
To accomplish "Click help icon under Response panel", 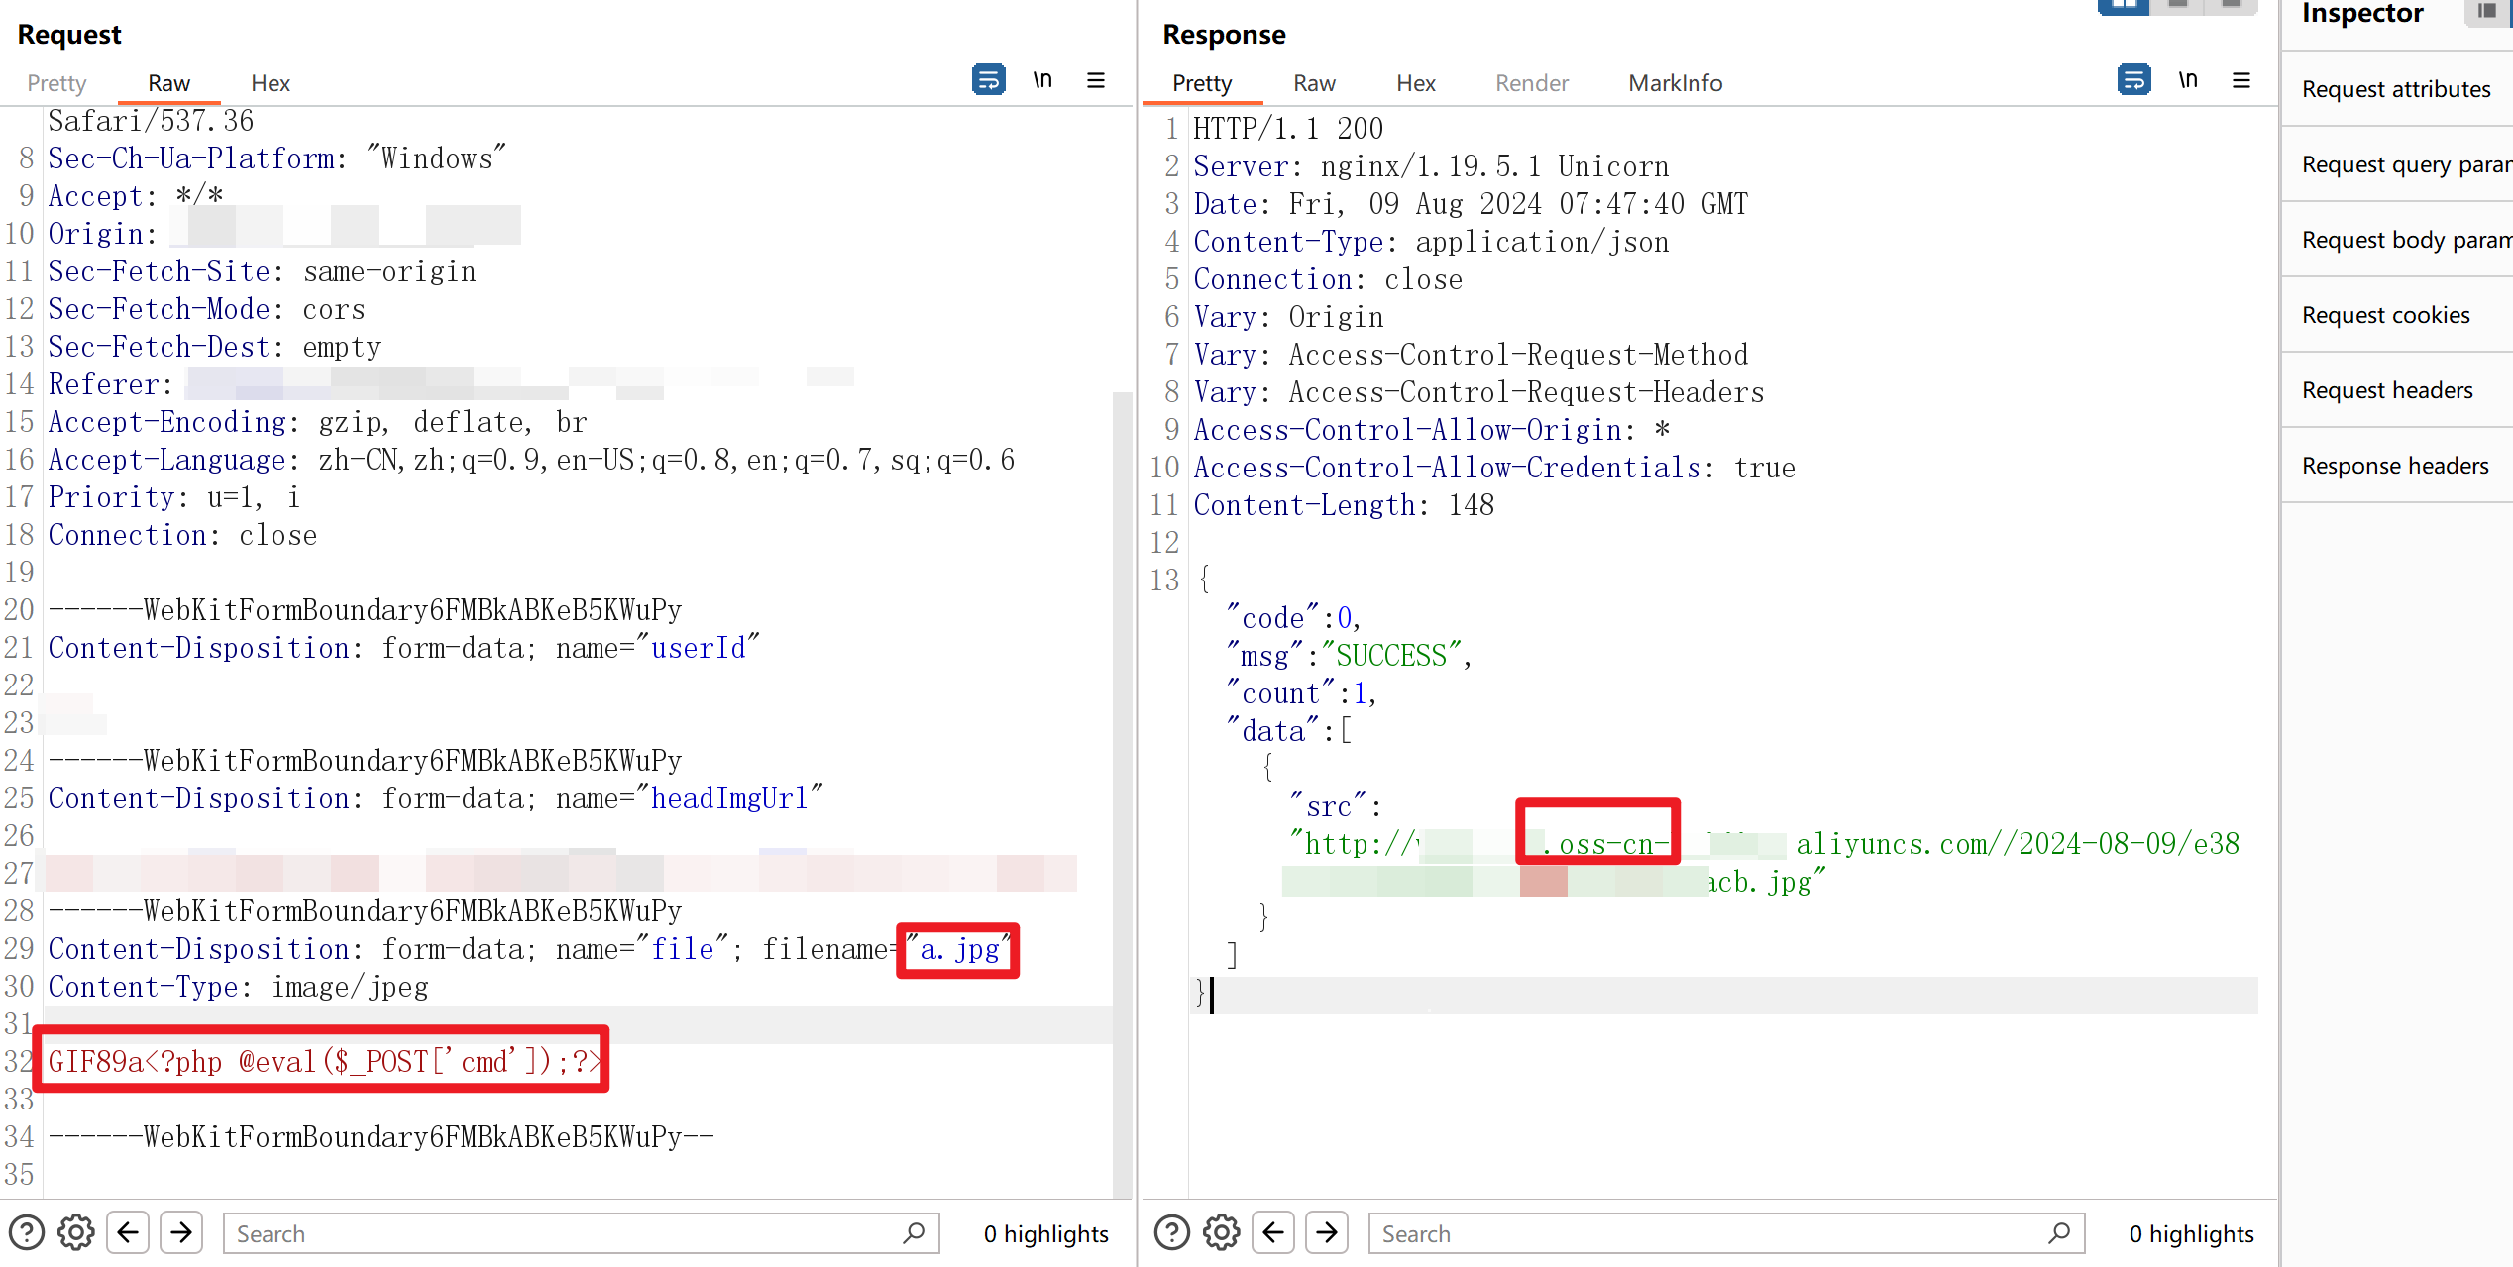I will click(x=1172, y=1233).
